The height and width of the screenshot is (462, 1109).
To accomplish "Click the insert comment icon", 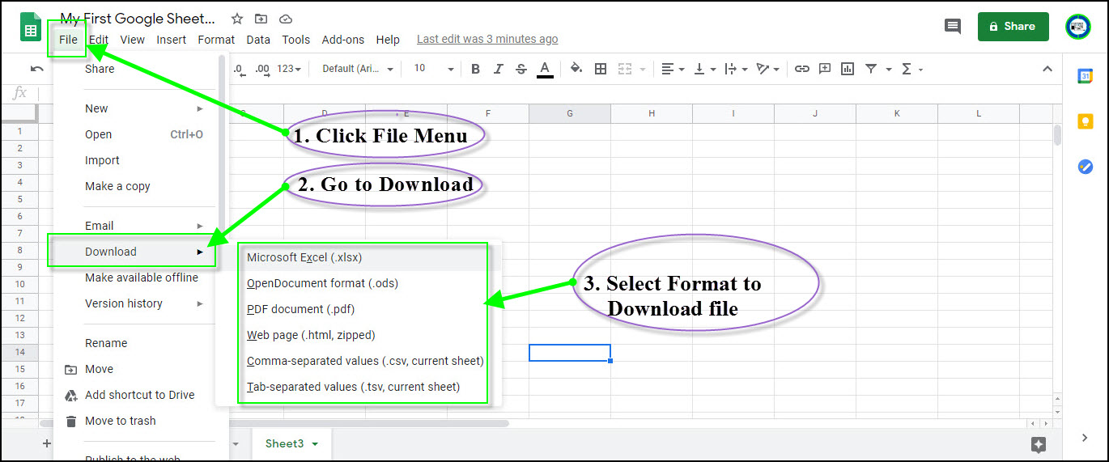I will coord(825,69).
